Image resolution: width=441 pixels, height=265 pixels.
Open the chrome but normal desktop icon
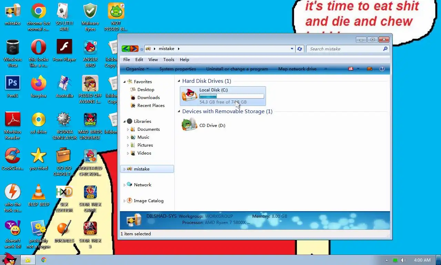click(38, 17)
